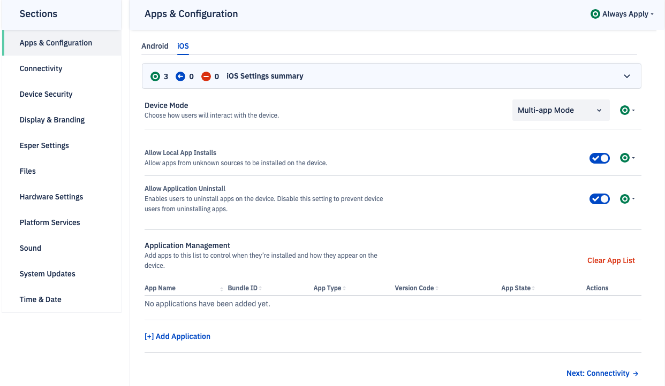Screen dimensions: 665x386
Task: Click Next: Connectivity link
Action: pos(602,374)
